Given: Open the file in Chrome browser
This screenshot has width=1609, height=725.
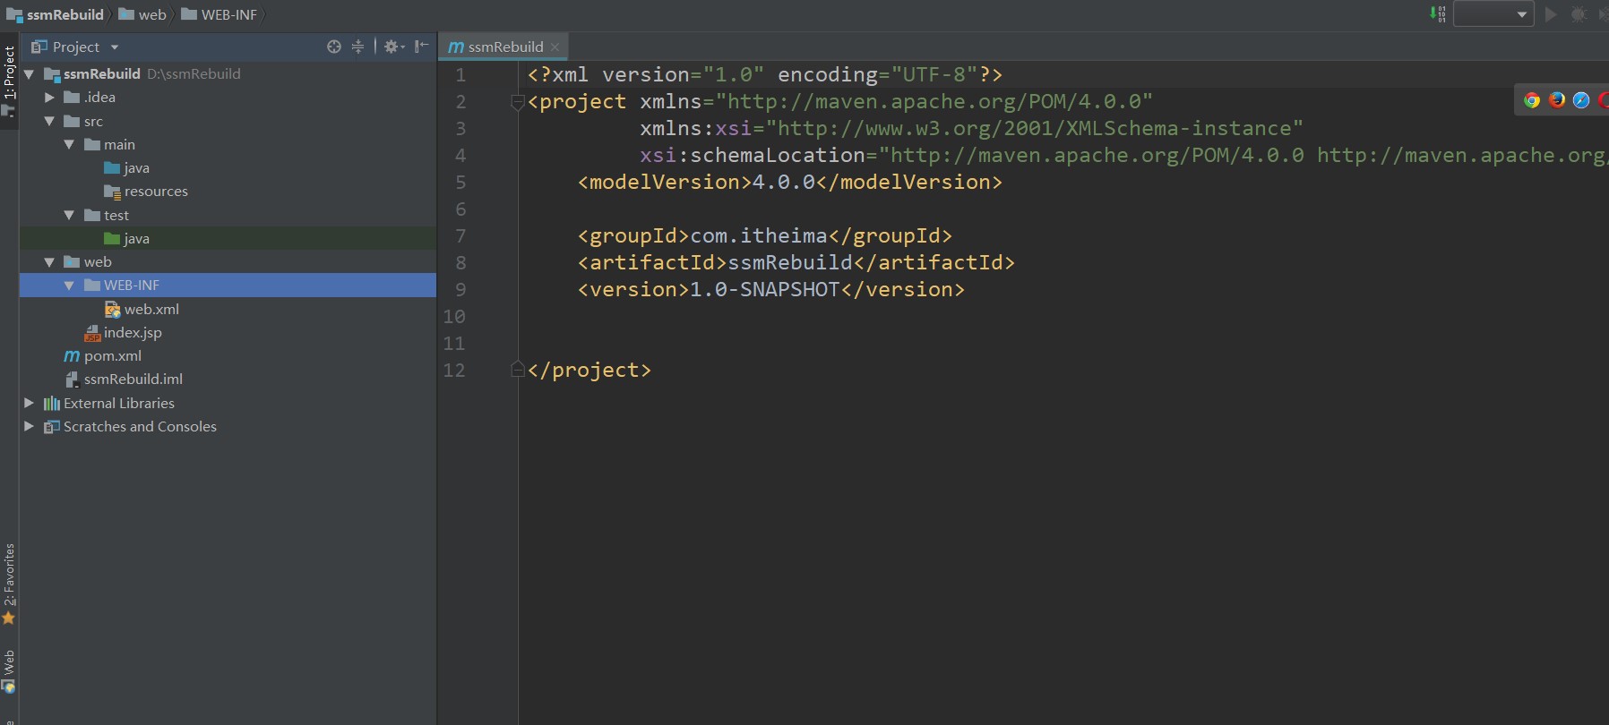Looking at the screenshot, I should click(x=1532, y=100).
